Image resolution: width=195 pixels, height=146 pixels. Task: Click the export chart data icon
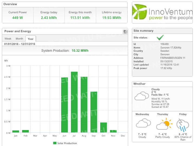(x=125, y=32)
